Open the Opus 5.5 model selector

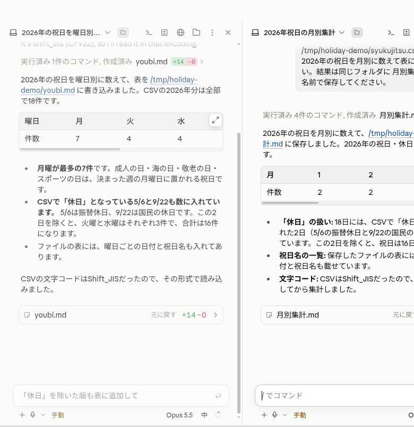pyautogui.click(x=179, y=415)
